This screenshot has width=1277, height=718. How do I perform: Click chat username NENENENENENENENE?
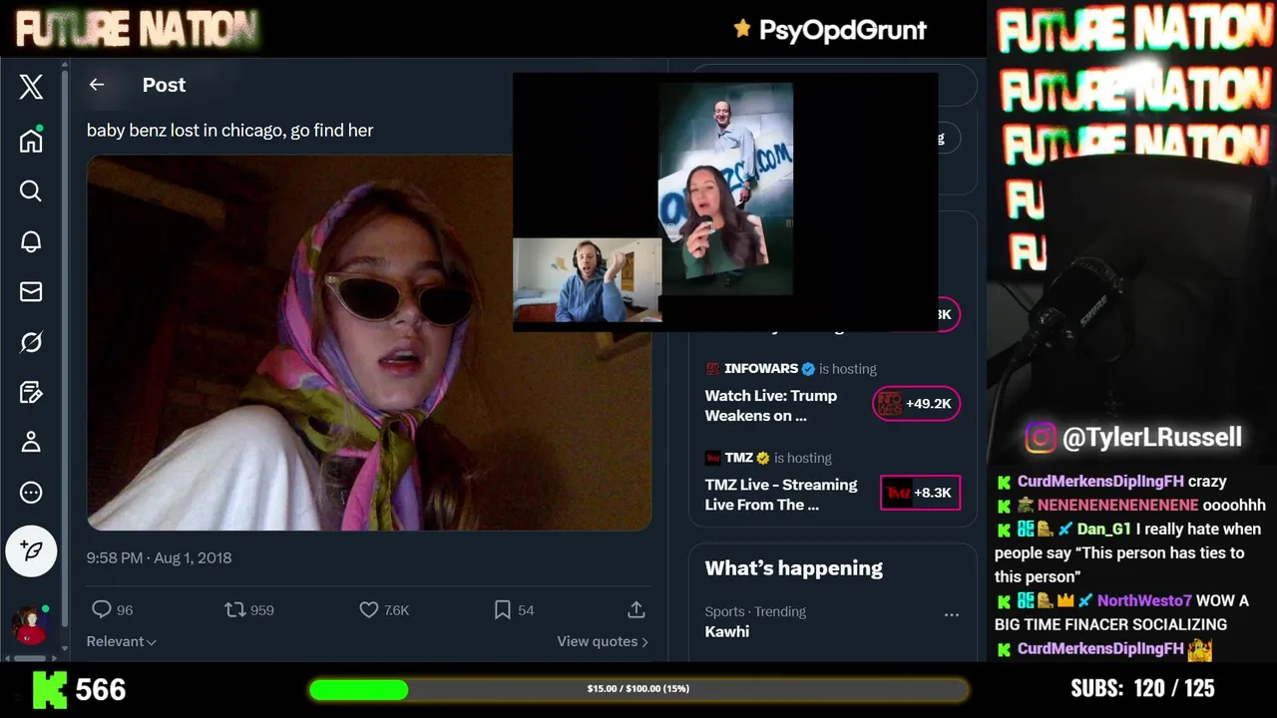click(x=1117, y=505)
